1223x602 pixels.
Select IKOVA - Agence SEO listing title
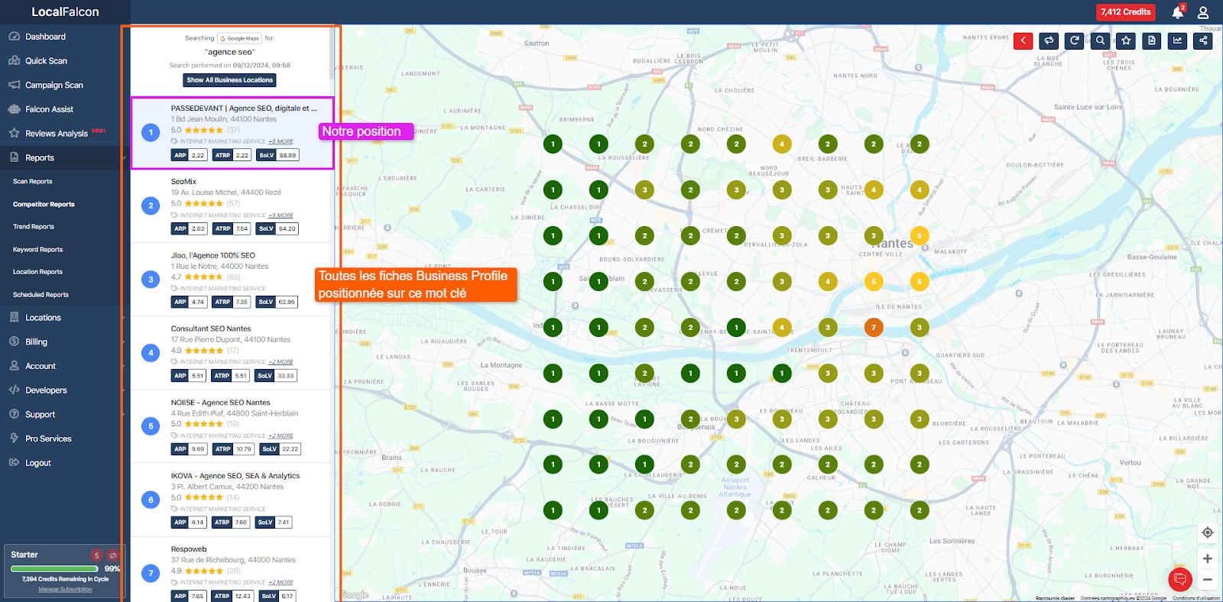pyautogui.click(x=235, y=476)
